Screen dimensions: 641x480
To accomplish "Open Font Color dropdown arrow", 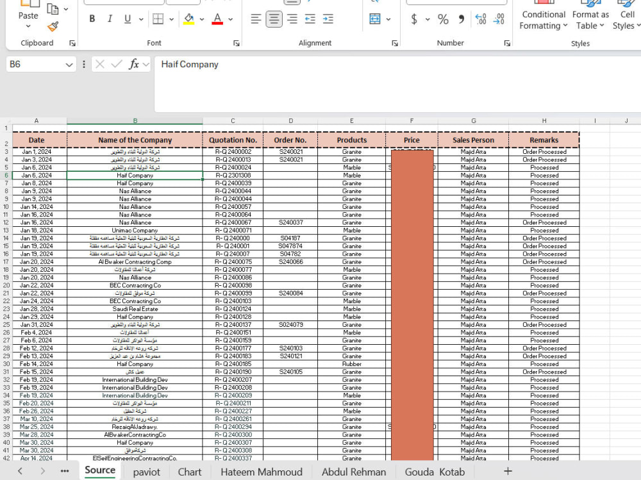I will (x=231, y=19).
